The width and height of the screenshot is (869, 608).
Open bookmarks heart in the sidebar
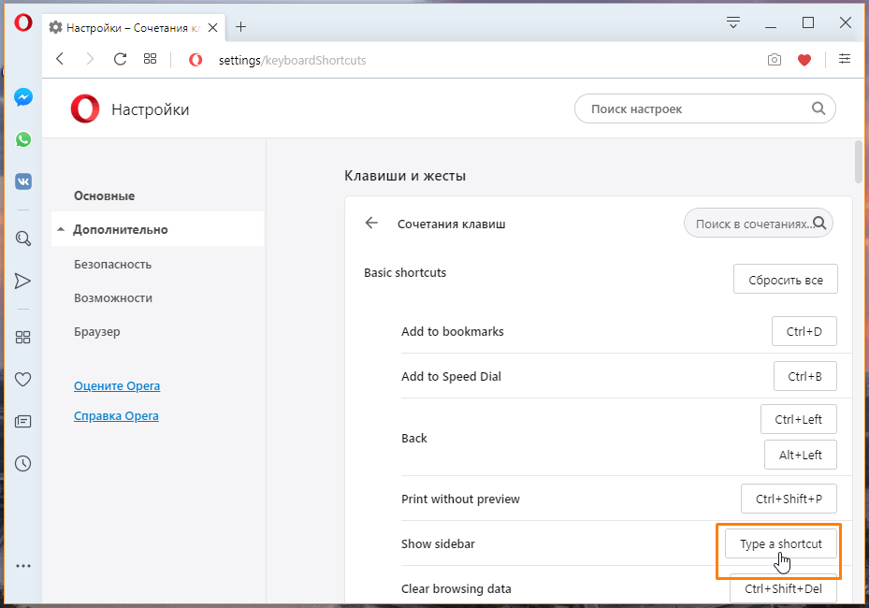click(22, 379)
